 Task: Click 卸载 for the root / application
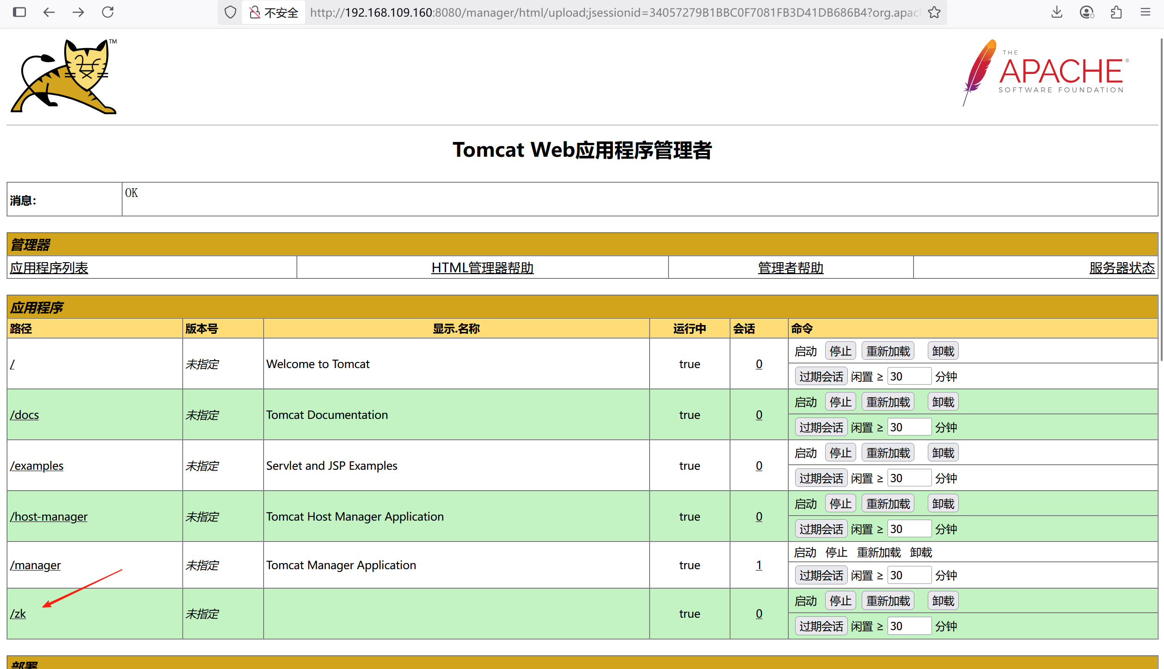[x=943, y=351]
